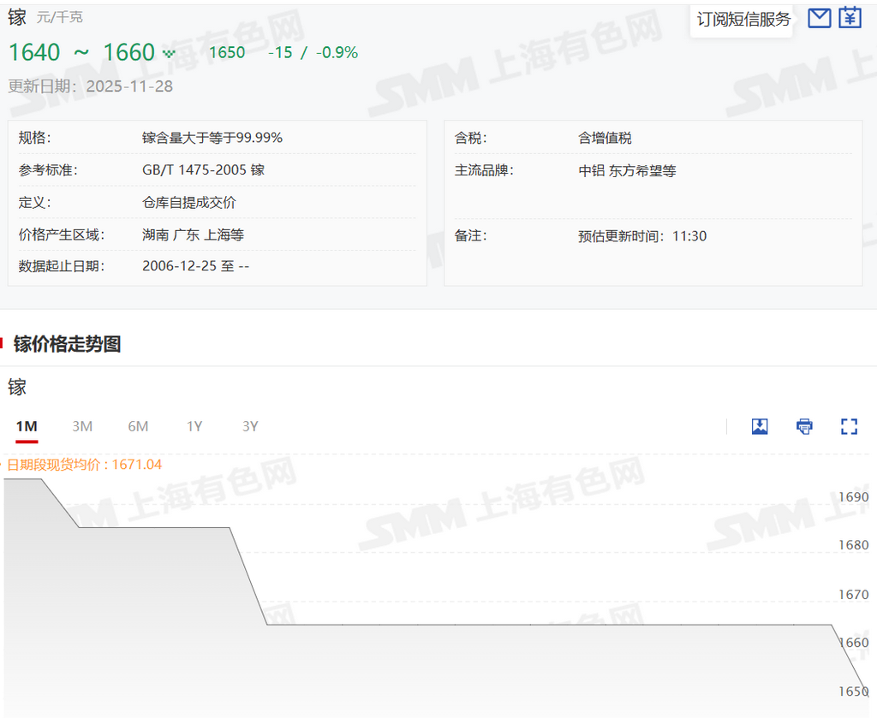
Task: Click the 1650 label on the chart axis
Action: click(x=853, y=691)
